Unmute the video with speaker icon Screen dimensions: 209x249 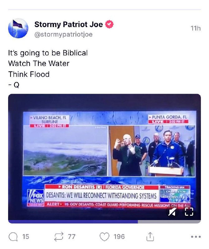172,212
